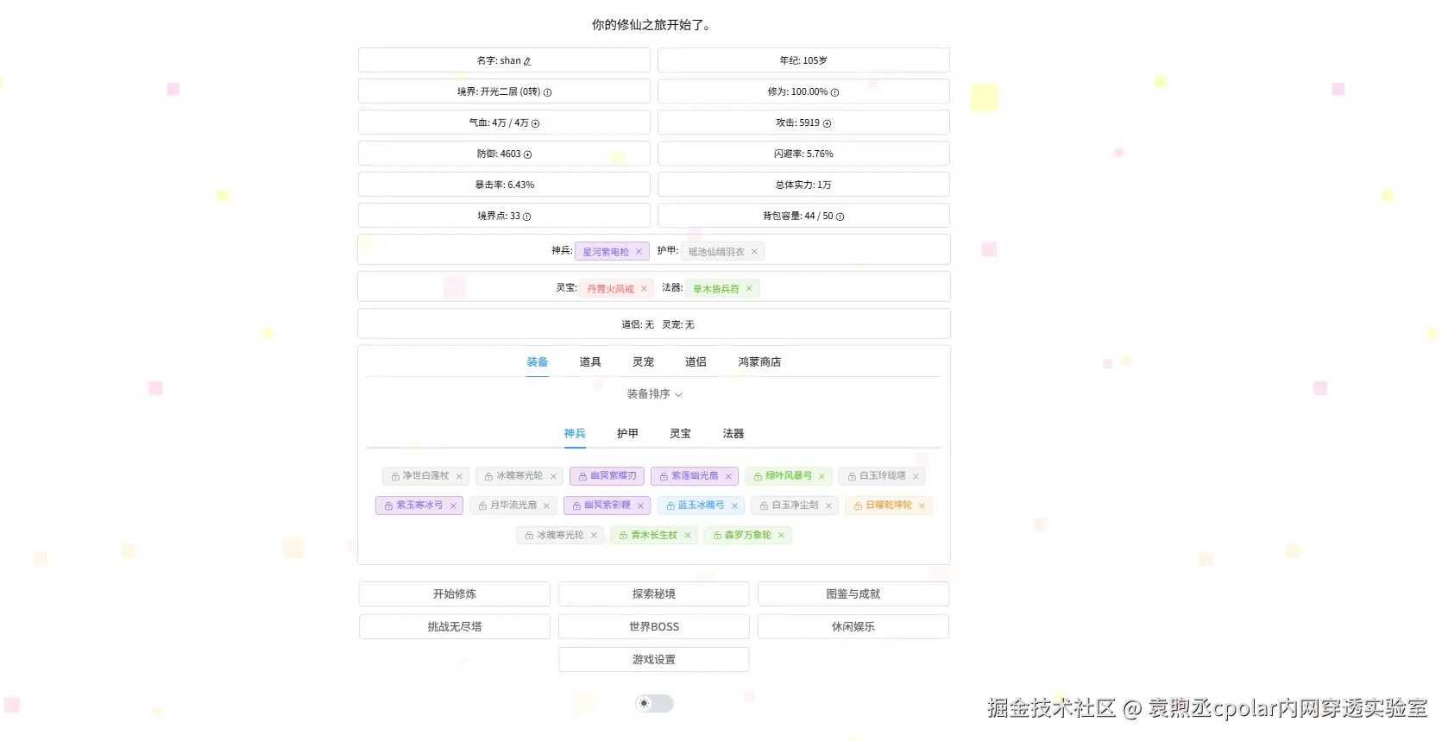
Task: Remove 日曜乾坤轮 using its X
Action: [922, 506]
